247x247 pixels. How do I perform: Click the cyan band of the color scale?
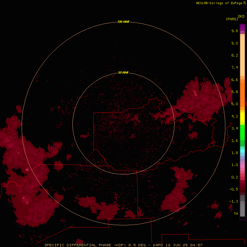[x=242, y=151]
